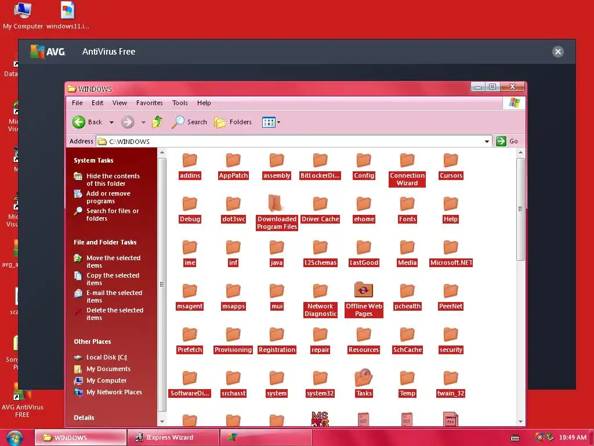Viewport: 594px width, 446px height.
Task: Click the green Go button
Action: 507,141
